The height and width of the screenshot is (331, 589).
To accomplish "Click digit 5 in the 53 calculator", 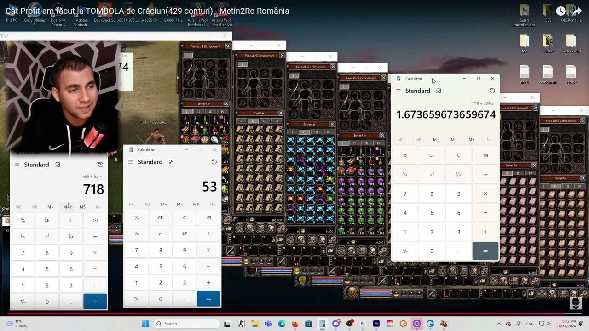I will [x=161, y=266].
